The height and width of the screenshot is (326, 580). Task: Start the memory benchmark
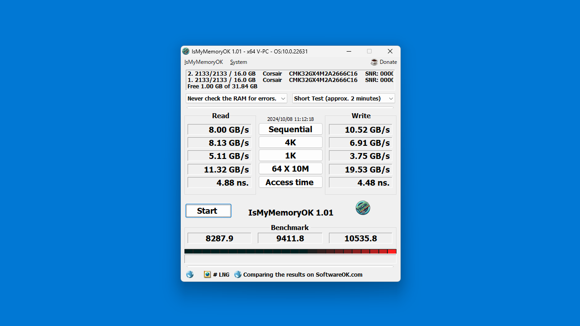208,211
